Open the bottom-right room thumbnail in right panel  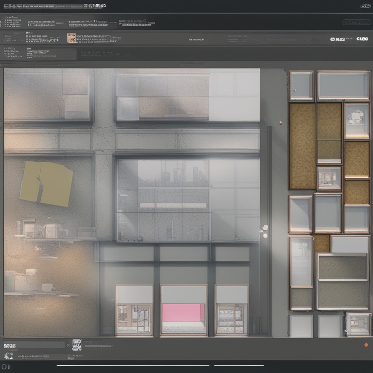pos(358,324)
